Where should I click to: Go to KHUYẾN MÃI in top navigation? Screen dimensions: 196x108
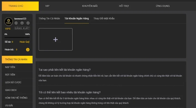pos(90,6)
